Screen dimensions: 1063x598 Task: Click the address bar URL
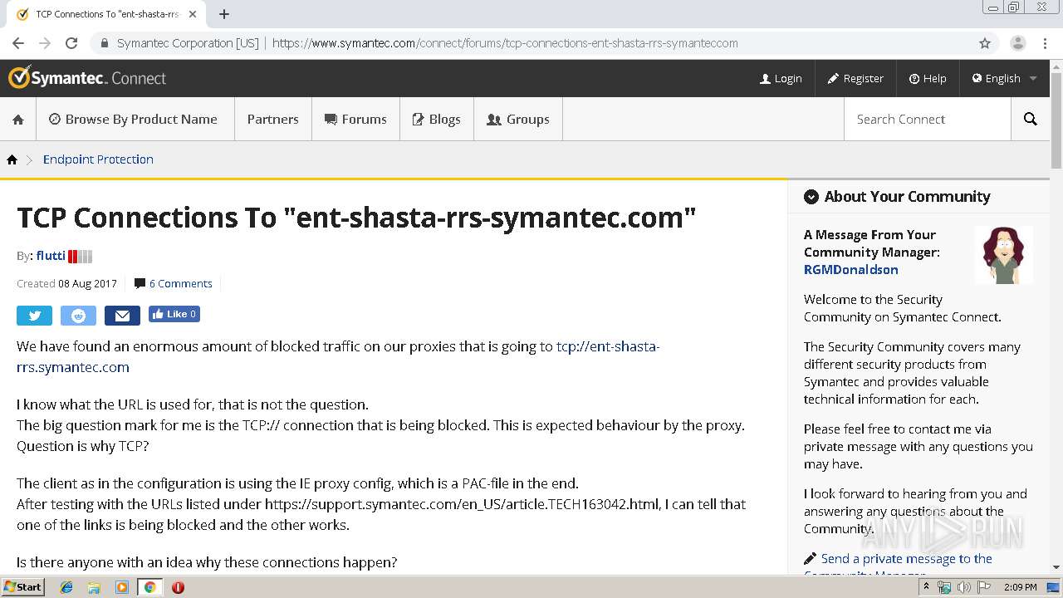(x=505, y=43)
